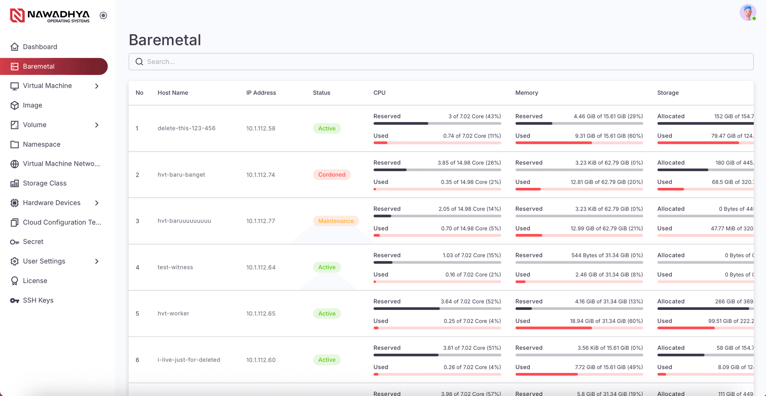Click IP address 10.1.112.58

coord(261,128)
